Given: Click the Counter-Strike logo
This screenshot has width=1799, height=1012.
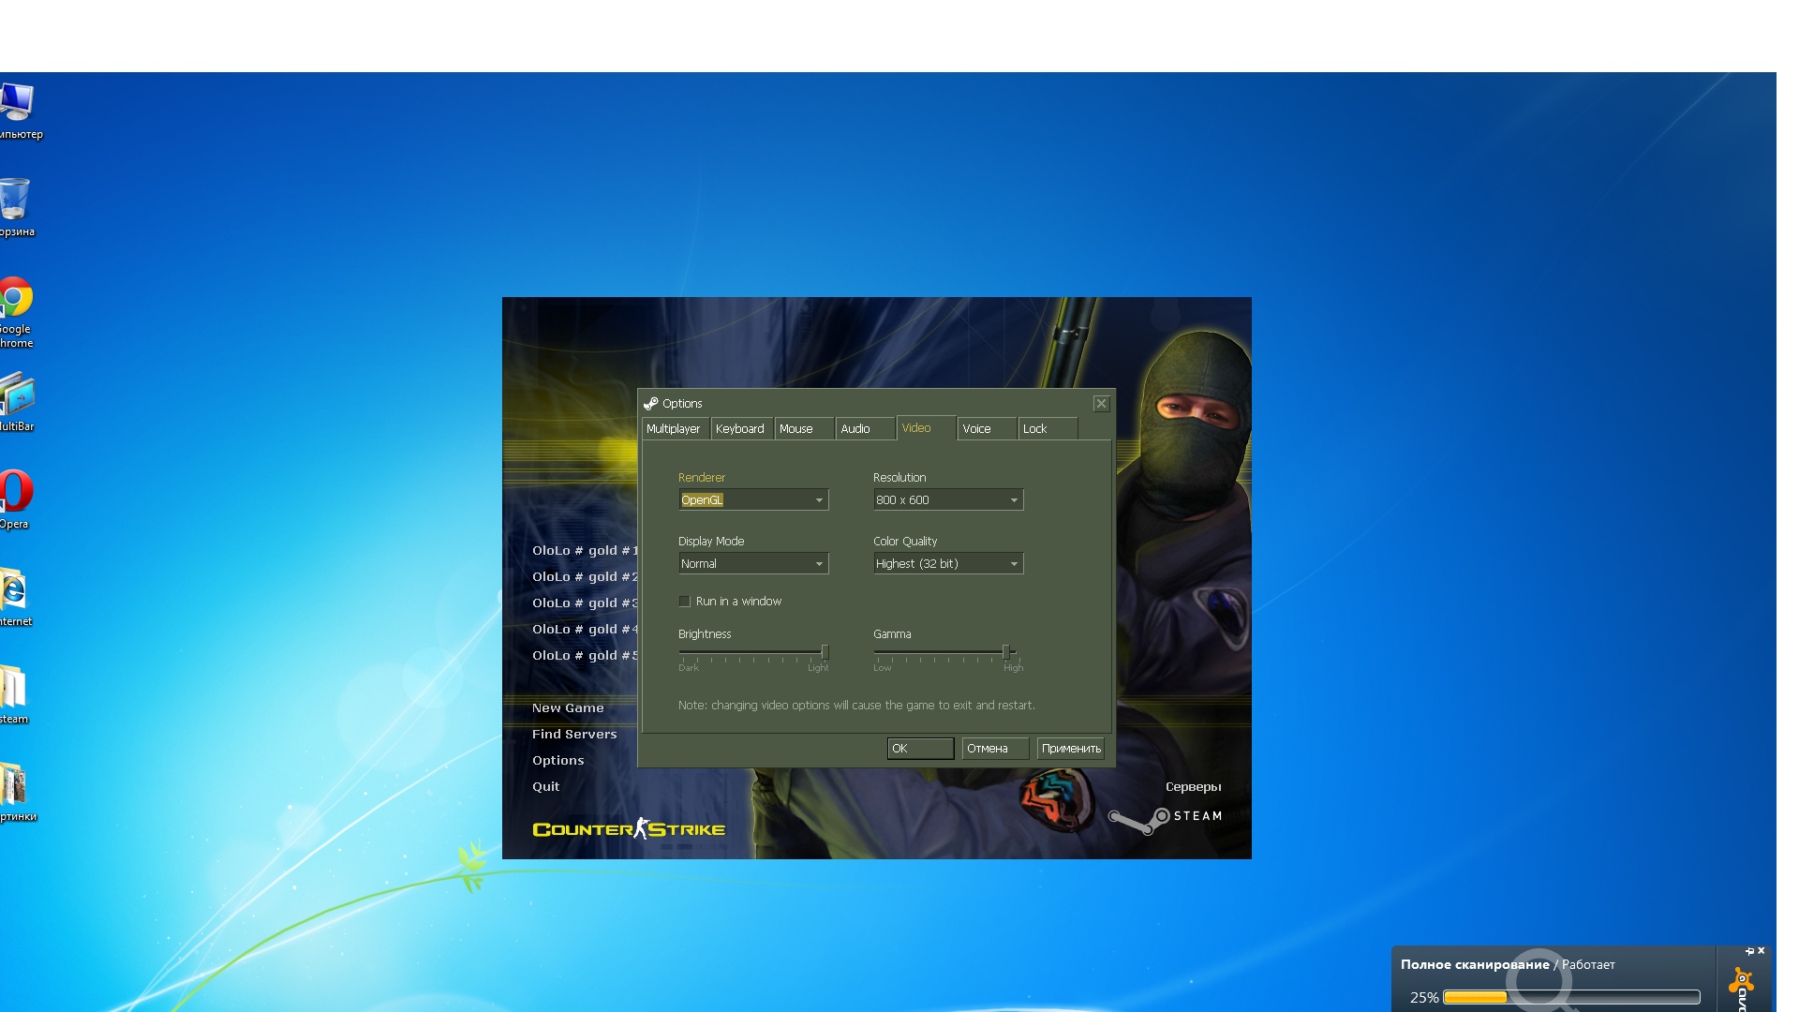Looking at the screenshot, I should (629, 828).
